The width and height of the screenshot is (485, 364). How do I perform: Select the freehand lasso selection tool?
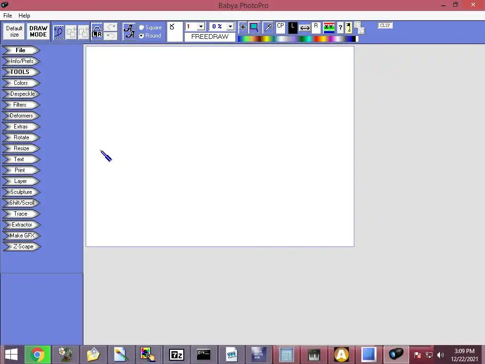point(58,32)
